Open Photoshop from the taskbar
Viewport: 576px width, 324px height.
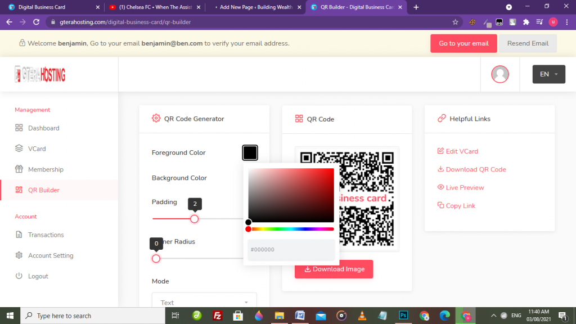[x=403, y=316]
